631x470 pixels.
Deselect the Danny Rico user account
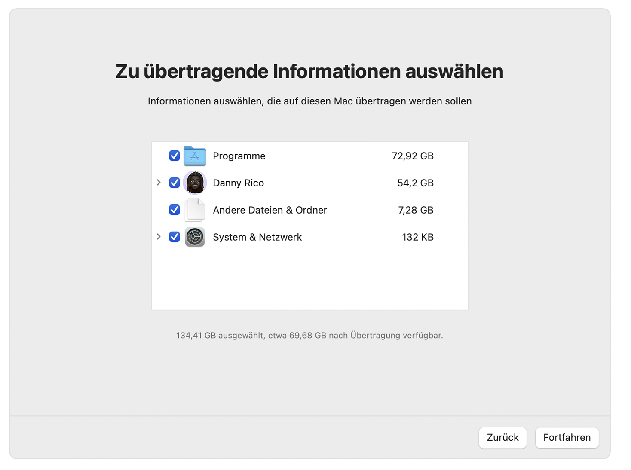click(x=174, y=183)
